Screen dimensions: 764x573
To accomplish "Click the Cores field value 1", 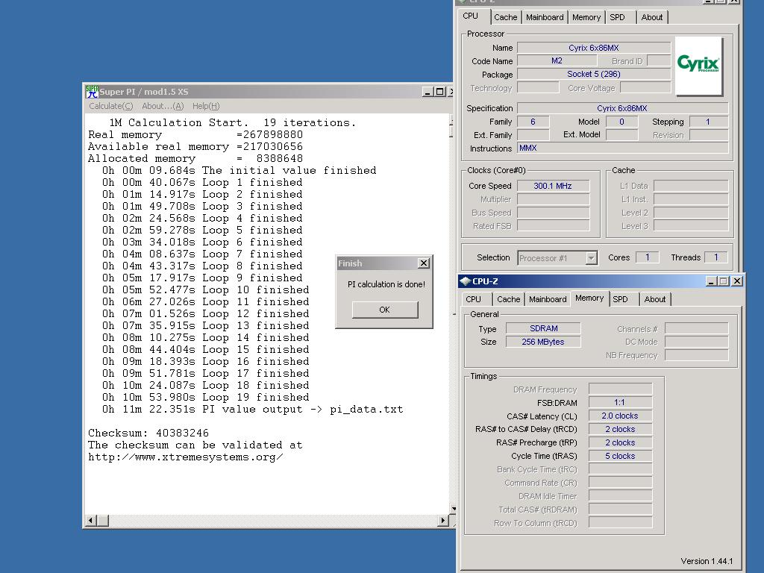I will 647,257.
